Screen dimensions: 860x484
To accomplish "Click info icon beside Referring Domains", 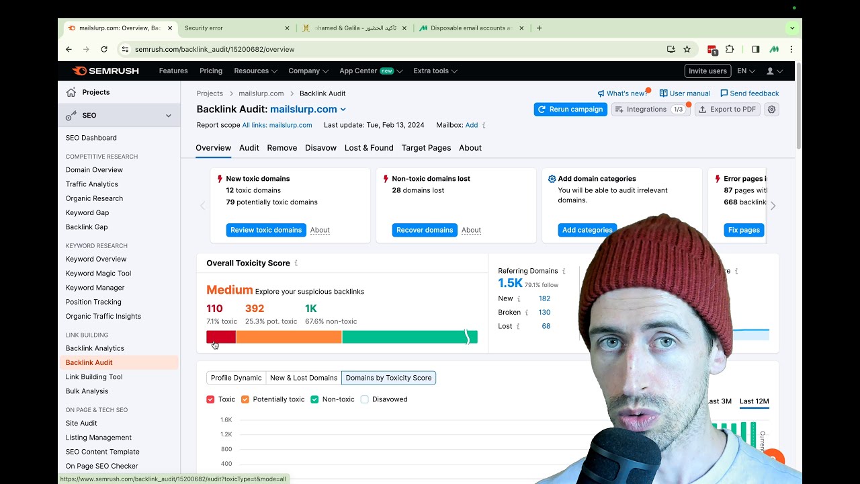I will click(564, 271).
